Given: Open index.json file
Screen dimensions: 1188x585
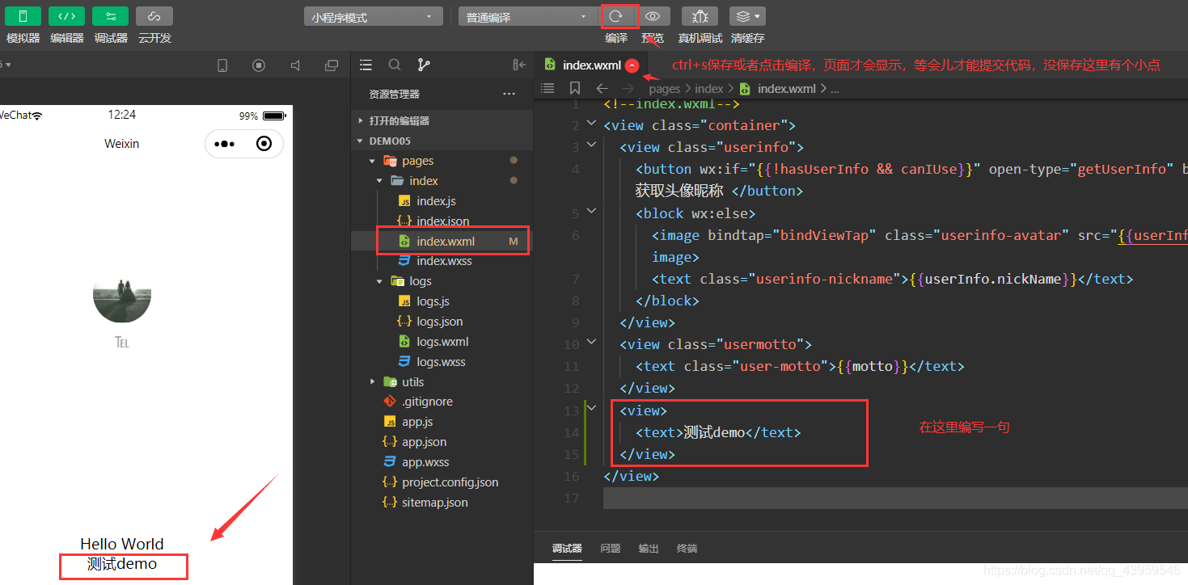Looking at the screenshot, I should pos(442,221).
